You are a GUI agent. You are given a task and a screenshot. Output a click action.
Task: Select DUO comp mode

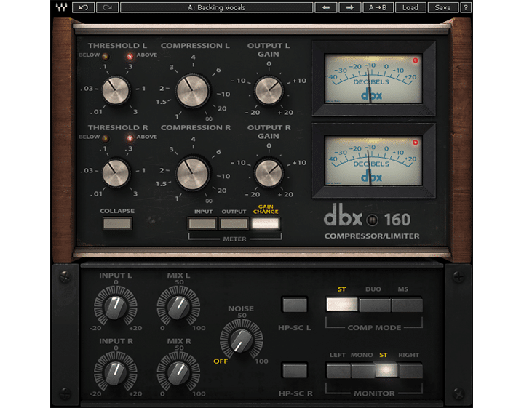tap(374, 305)
